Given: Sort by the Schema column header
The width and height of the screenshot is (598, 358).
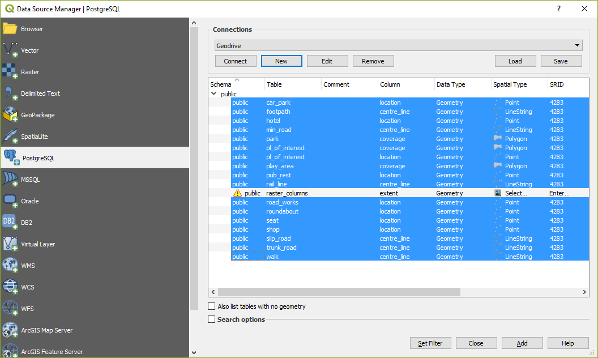Looking at the screenshot, I should (x=237, y=84).
